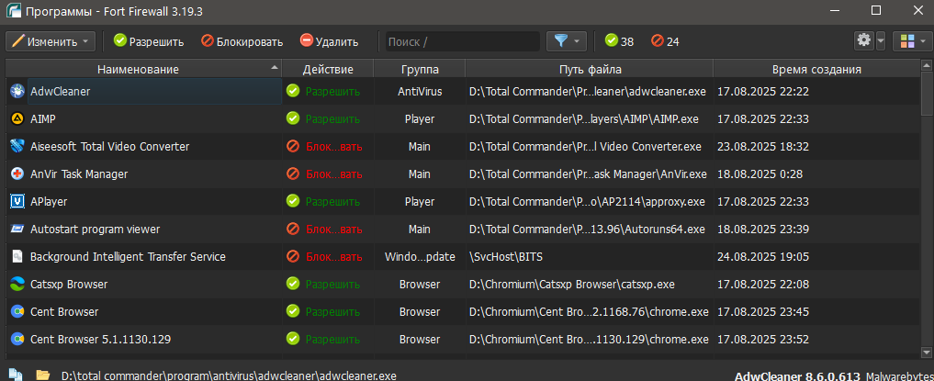Screen dimensions: 934x381
Task: Click the AP2114\approxy.exe path cell
Action: 590,201
